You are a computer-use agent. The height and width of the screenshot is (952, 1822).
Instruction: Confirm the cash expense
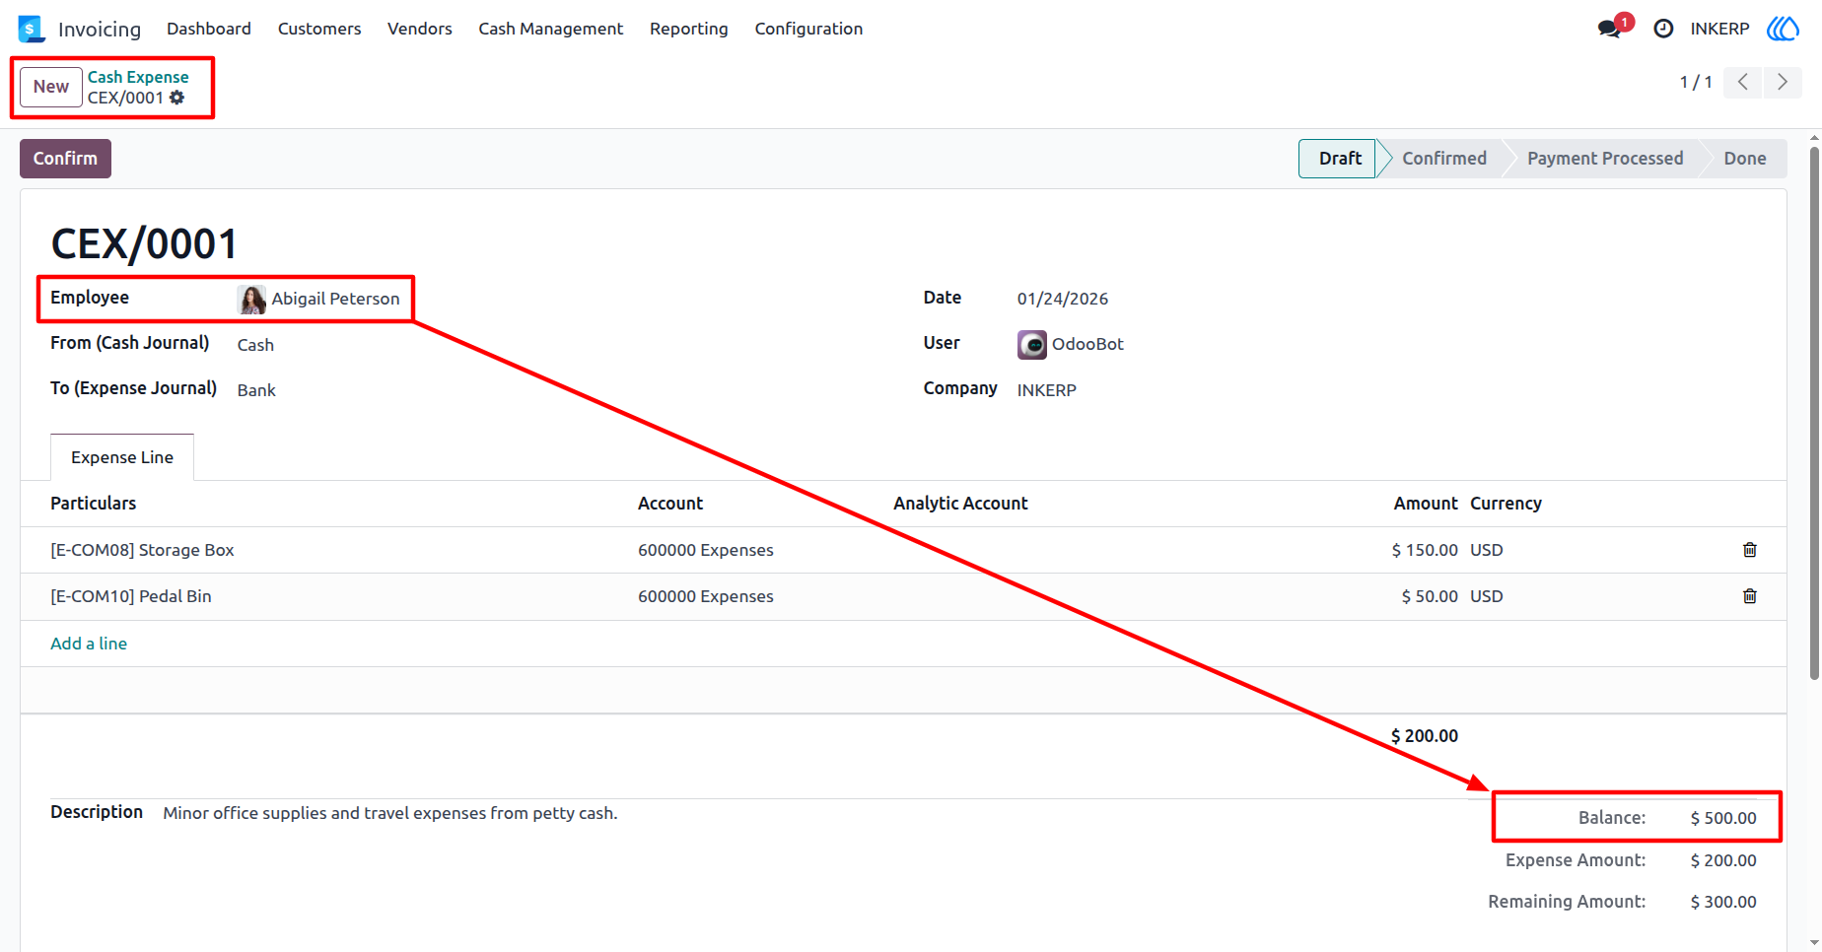65,159
